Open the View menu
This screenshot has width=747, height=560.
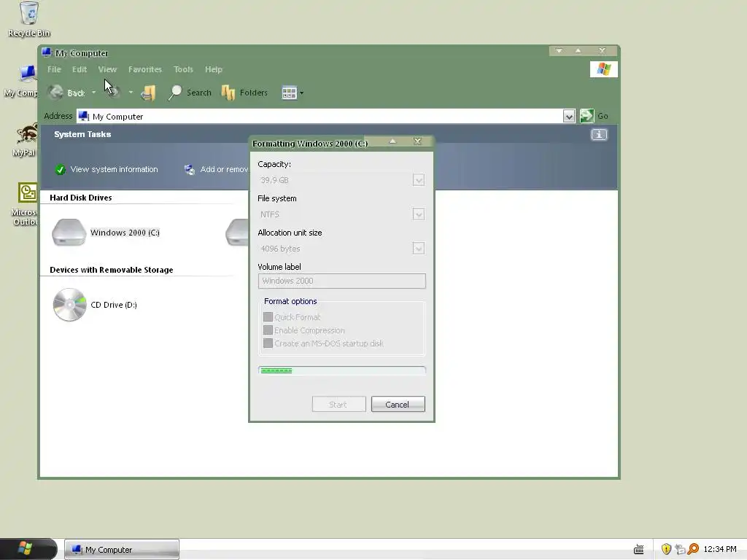pyautogui.click(x=108, y=69)
